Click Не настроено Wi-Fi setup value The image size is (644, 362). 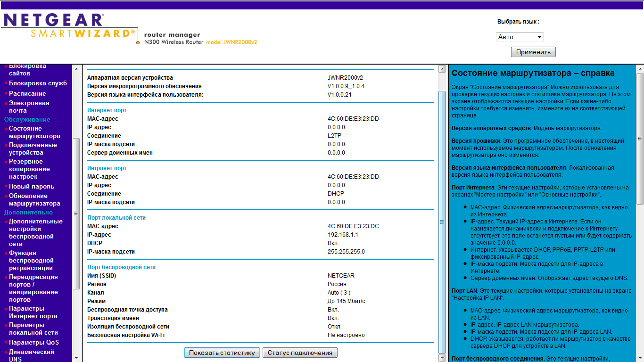346,335
